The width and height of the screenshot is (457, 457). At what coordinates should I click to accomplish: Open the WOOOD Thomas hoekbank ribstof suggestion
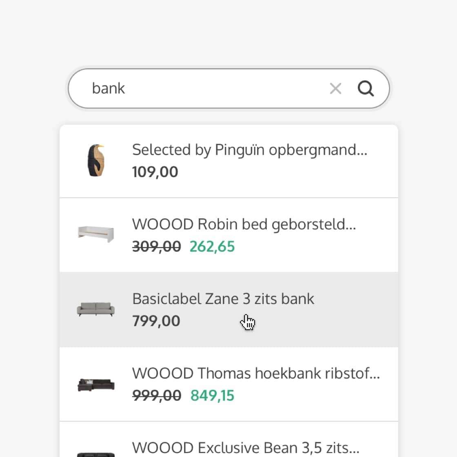click(x=256, y=373)
